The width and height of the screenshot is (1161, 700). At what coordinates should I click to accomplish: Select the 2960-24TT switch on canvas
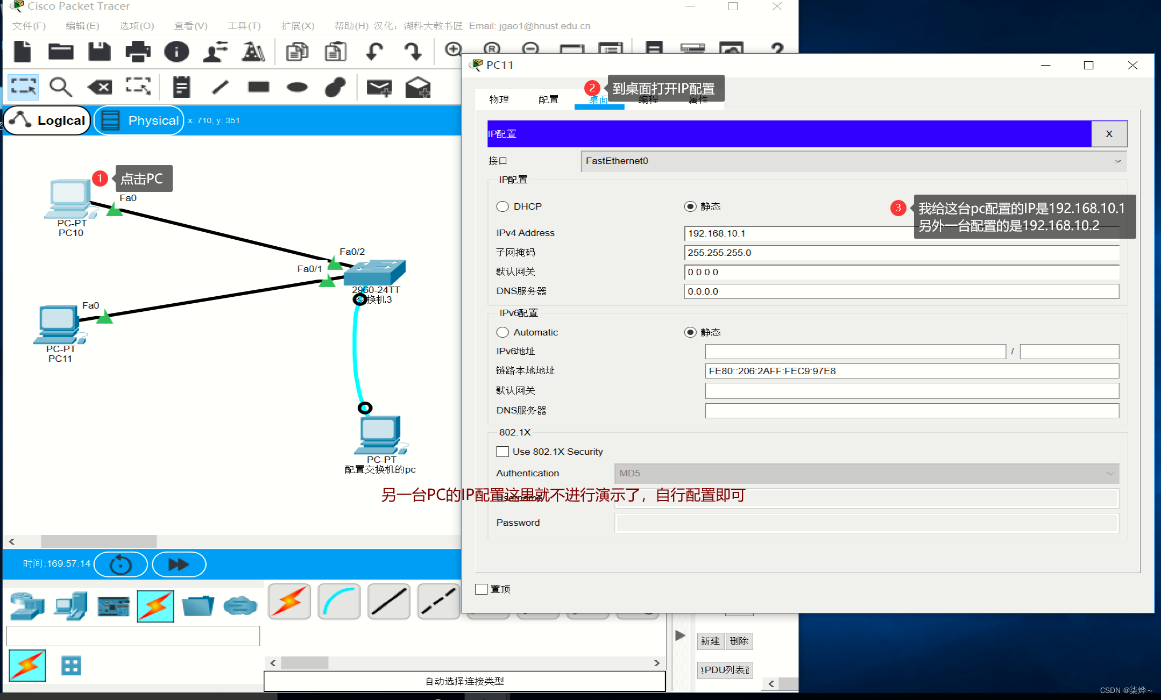pos(374,273)
